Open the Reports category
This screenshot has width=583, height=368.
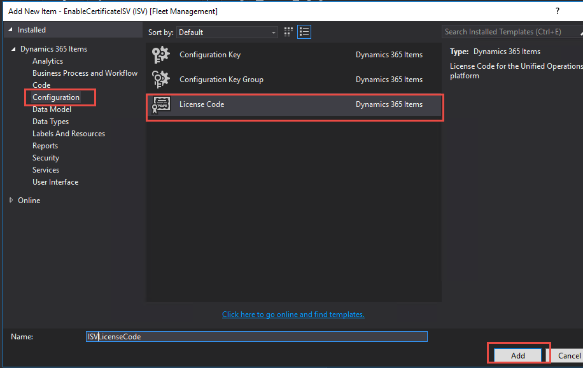pos(45,145)
